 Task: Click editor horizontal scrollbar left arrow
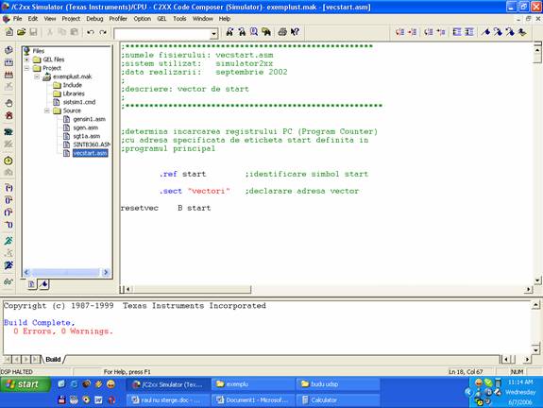pos(127,289)
